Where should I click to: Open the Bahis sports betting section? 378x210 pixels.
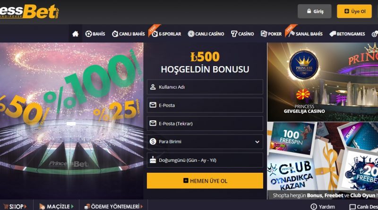point(95,34)
